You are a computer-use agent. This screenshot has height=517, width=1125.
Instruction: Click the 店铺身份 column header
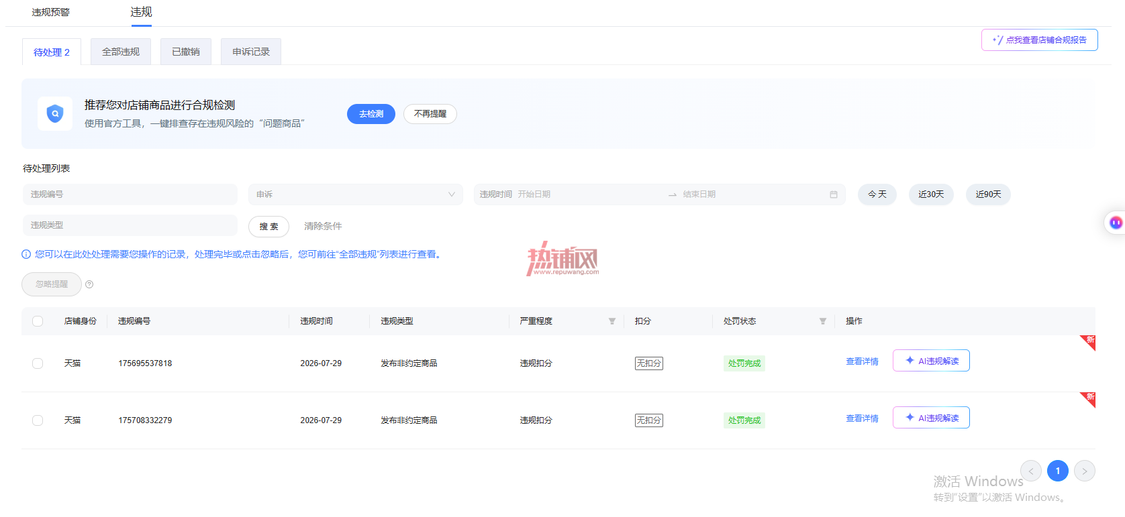pyautogui.click(x=81, y=321)
